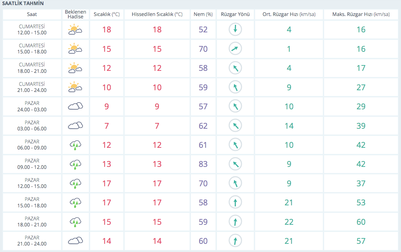Click humidity value 83 for Pazar 09.00 - 12.00
Image resolution: width=401 pixels, height=252 pixels.
coord(203,164)
